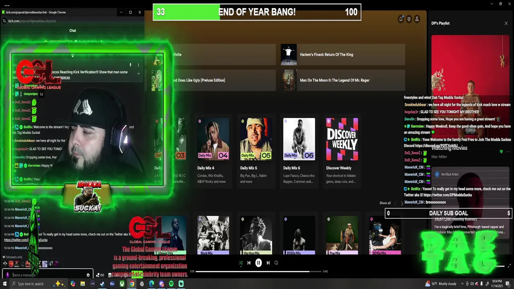Switch to Google Chrome in the taskbar
Screen dimensions: 514x289
[x=132, y=284]
